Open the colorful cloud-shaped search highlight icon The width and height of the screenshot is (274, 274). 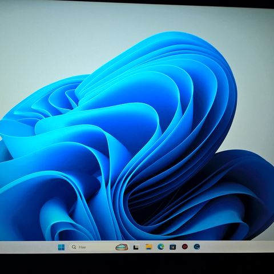coord(122,247)
